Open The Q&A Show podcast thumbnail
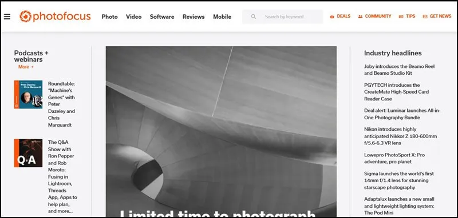Viewport: 458px width, 218px height. pos(28,153)
